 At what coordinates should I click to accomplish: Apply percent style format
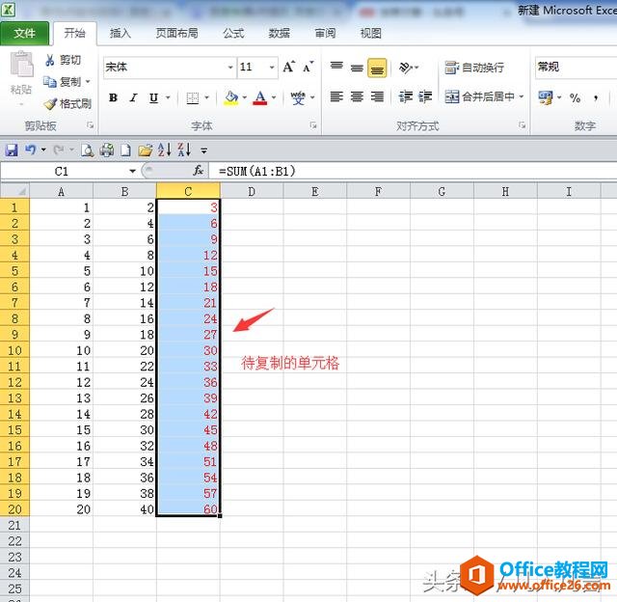pos(575,97)
